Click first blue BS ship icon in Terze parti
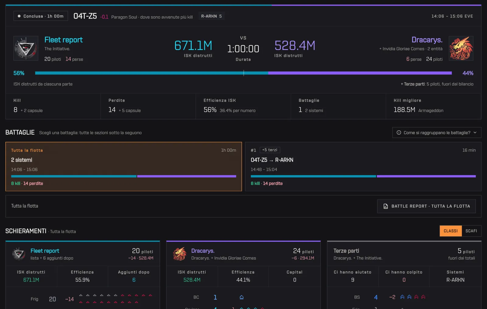Image resolution: width=487 pixels, height=309 pixels. [x=402, y=297]
